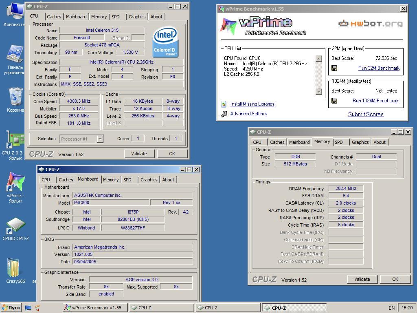Click Run 32M Benchmark link
Screen dimensions: 417x313
pos(379,68)
